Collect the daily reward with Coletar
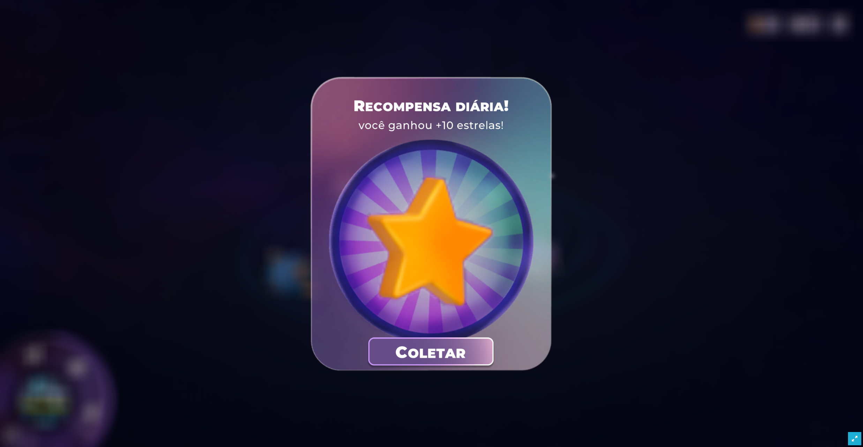 point(431,352)
